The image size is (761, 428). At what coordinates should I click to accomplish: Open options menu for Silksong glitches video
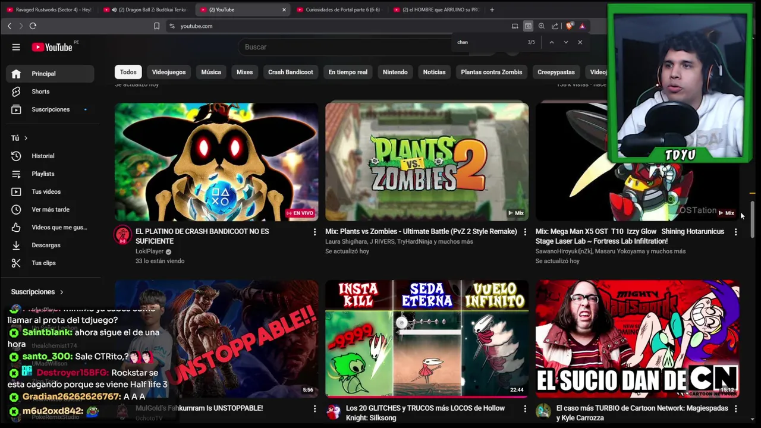pos(525,408)
